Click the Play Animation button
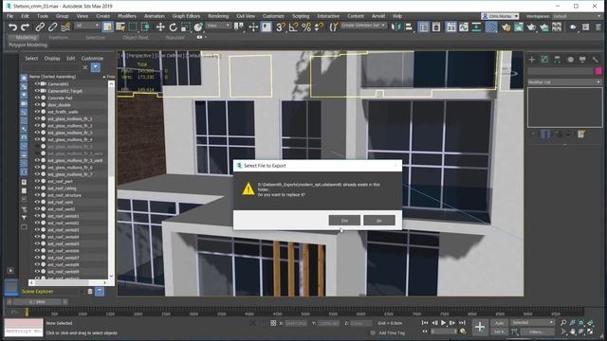This screenshot has width=607, height=341. click(443, 322)
